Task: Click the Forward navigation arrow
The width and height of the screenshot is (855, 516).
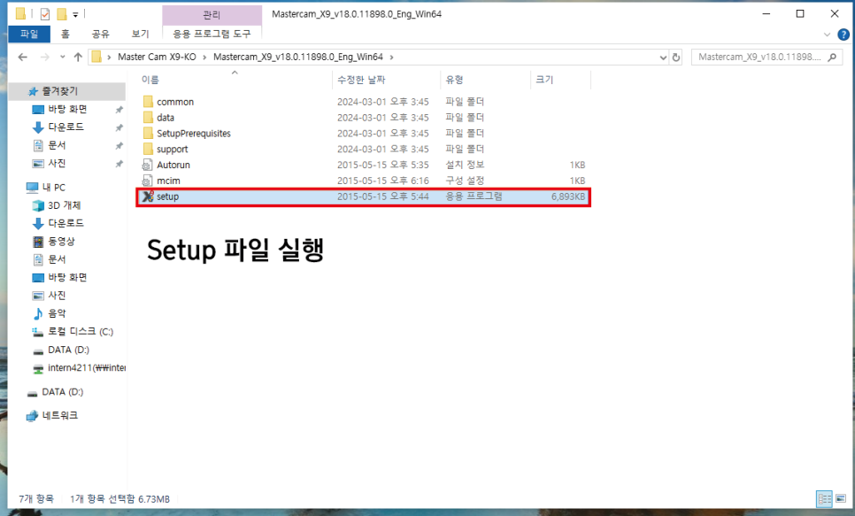Action: point(45,57)
